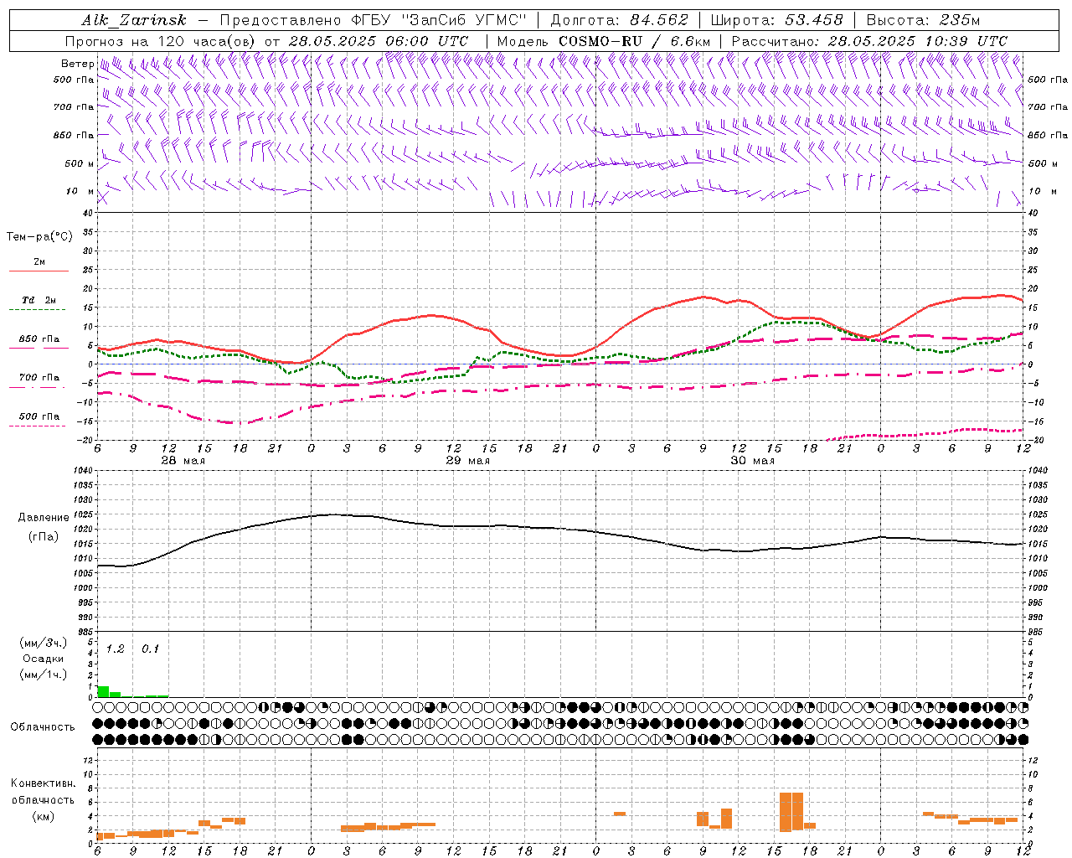1072x858 pixels.
Task: Click the 2м temperature legend entry
Action: point(39,261)
